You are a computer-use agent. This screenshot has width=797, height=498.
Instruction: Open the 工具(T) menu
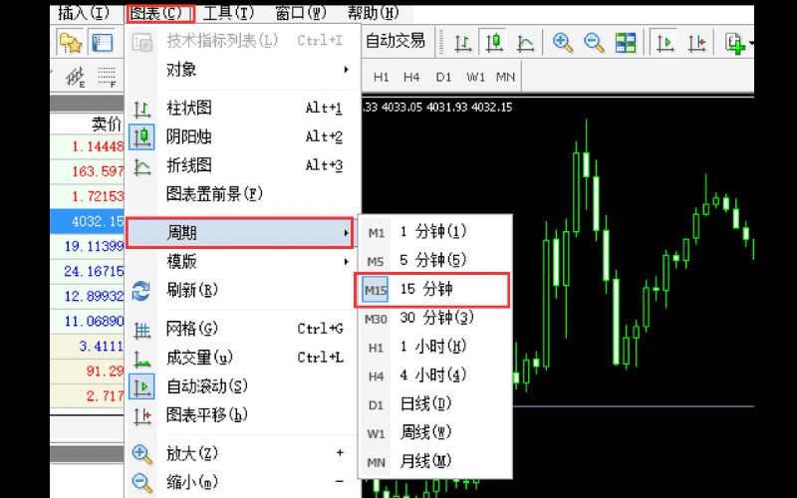coord(228,13)
